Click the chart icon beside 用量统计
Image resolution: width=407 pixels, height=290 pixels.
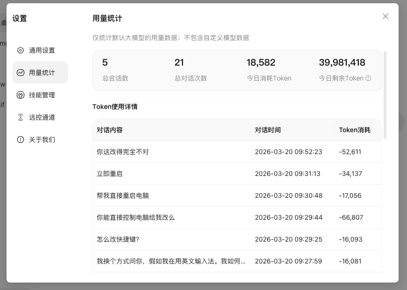(21, 73)
